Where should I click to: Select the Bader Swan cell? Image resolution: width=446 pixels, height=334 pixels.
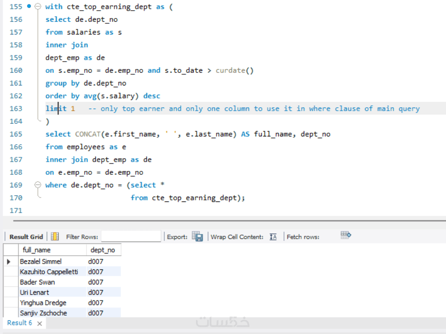coord(53,282)
